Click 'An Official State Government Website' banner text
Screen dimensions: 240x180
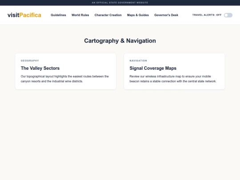tap(120, 3)
